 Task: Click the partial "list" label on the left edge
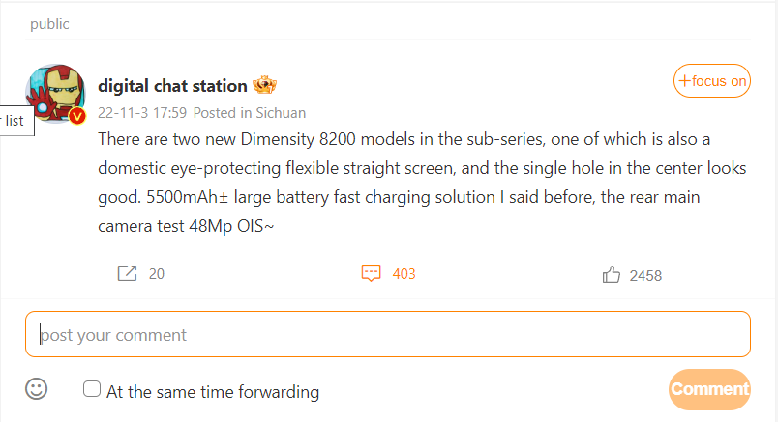pos(15,121)
